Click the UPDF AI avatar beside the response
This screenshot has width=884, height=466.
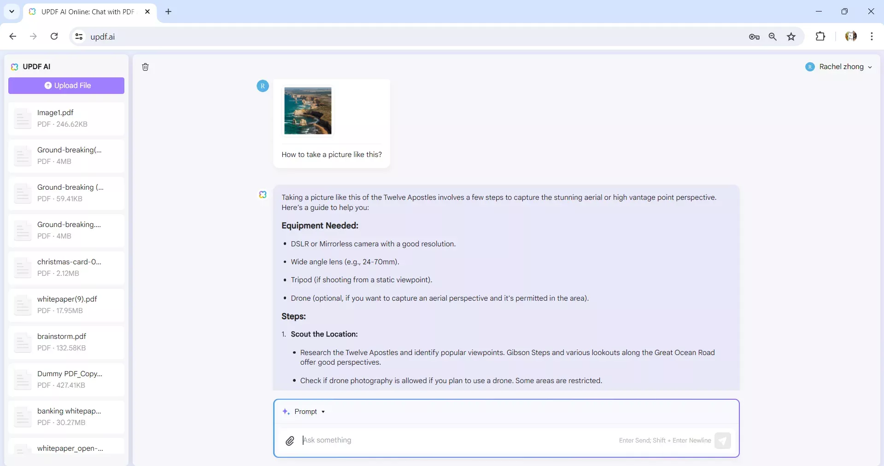coord(263,195)
